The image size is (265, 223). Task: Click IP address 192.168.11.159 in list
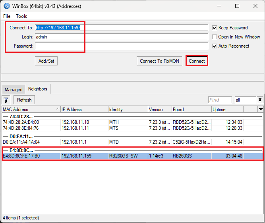coord(77,156)
